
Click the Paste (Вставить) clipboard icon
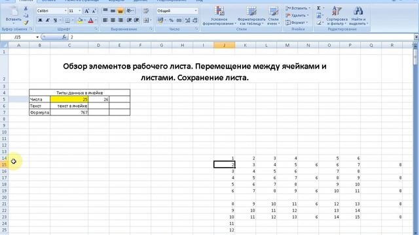click(14, 12)
